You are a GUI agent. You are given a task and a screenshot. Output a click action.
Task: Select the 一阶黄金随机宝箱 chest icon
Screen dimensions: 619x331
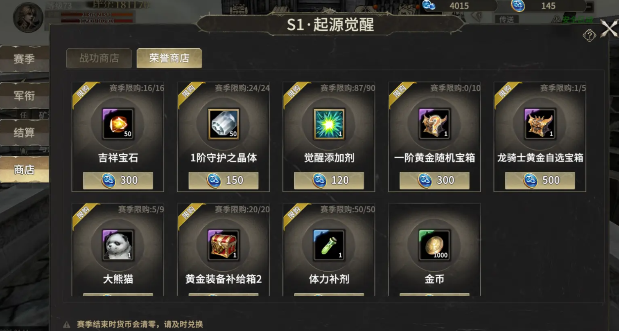pyautogui.click(x=434, y=124)
